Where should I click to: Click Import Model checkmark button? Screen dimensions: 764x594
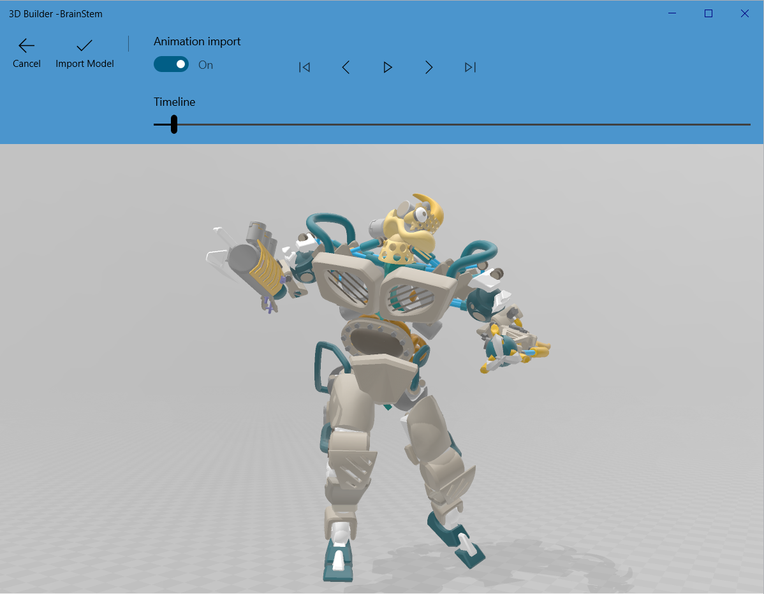coord(85,53)
